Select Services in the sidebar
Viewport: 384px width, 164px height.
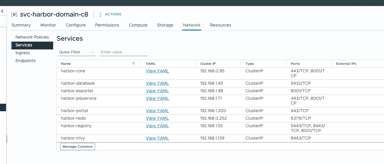(32, 45)
